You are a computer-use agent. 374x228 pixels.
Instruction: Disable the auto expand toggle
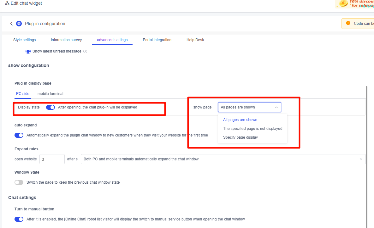point(19,135)
